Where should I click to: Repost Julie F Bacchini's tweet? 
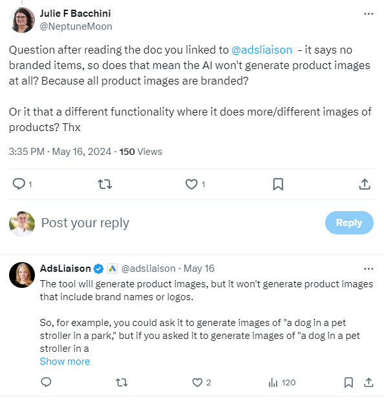(x=105, y=184)
